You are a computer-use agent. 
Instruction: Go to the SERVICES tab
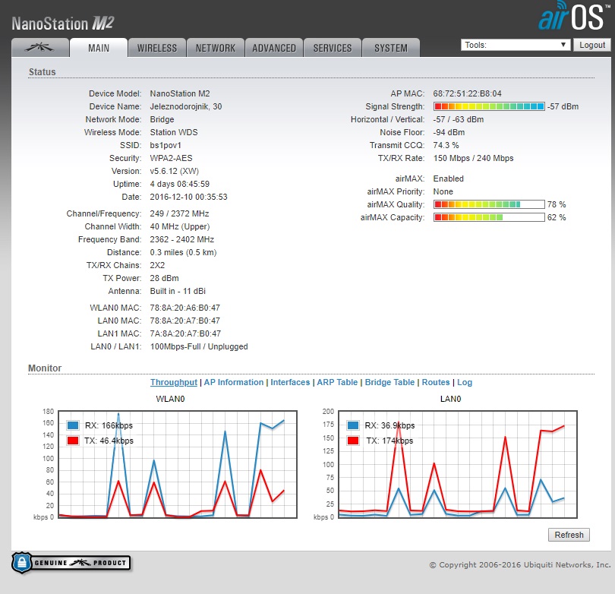click(333, 48)
